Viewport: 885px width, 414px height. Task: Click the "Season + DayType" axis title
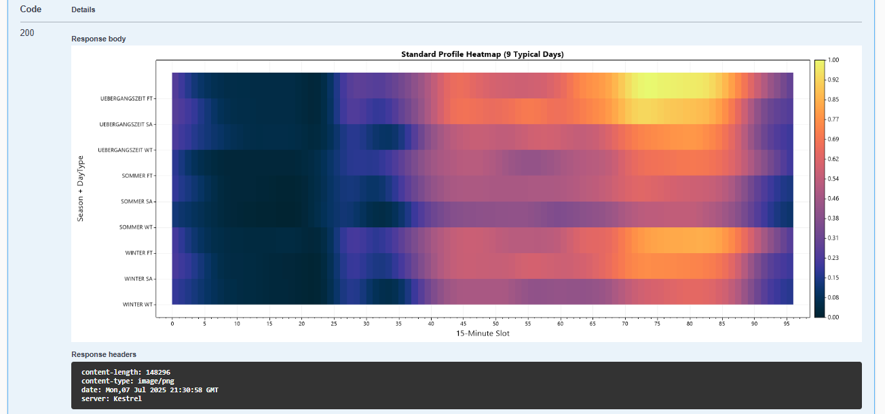(x=81, y=188)
